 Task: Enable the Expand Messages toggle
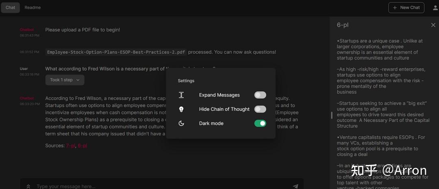pyautogui.click(x=260, y=95)
